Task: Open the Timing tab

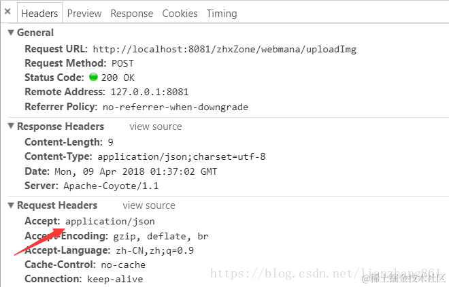Action: tap(222, 14)
